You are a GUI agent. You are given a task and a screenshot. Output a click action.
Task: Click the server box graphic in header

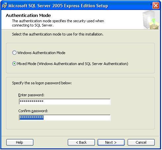coord(151,20)
